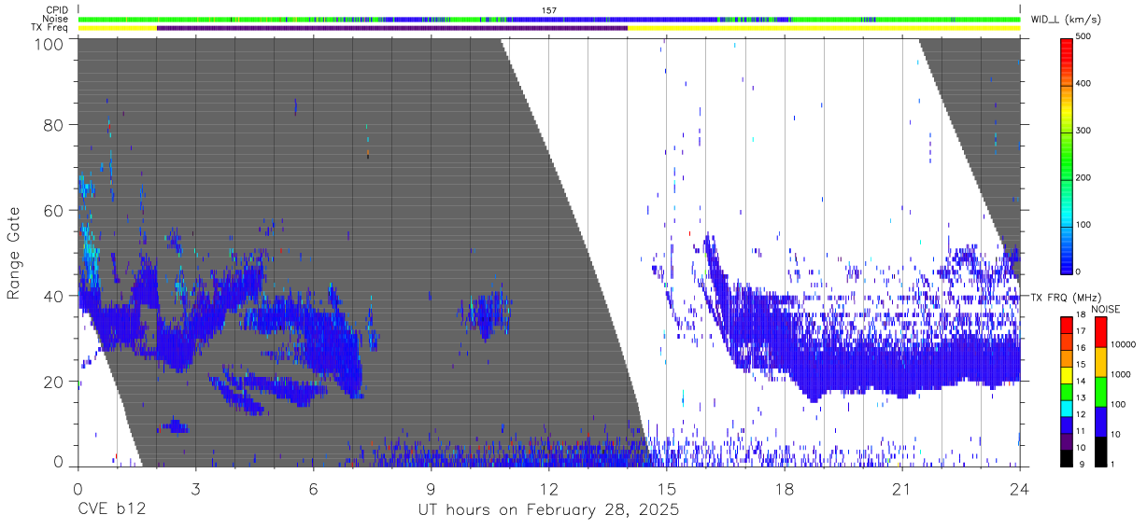Select the Noise row label
The height and width of the screenshot is (529, 1147).
click(57, 19)
